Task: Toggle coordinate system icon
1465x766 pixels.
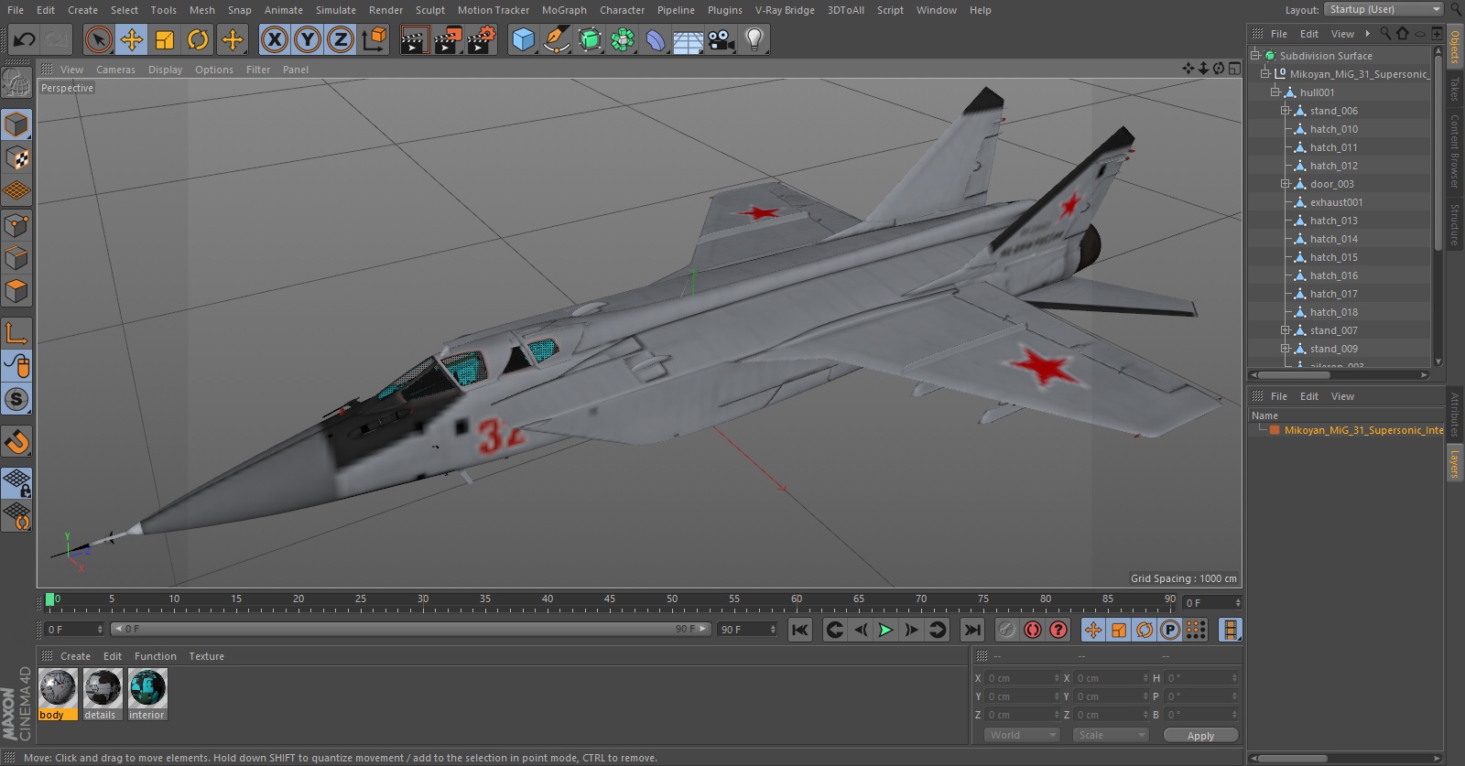Action: tap(374, 39)
